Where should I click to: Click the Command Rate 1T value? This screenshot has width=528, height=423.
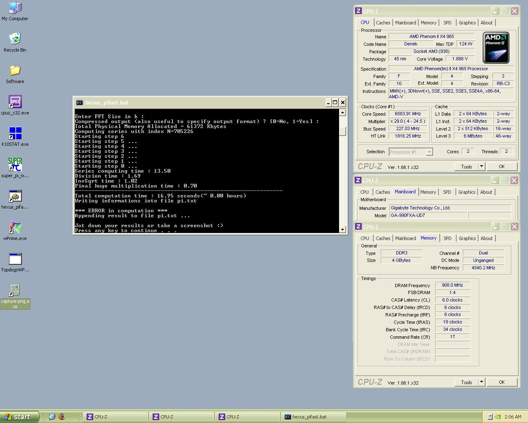(453, 337)
